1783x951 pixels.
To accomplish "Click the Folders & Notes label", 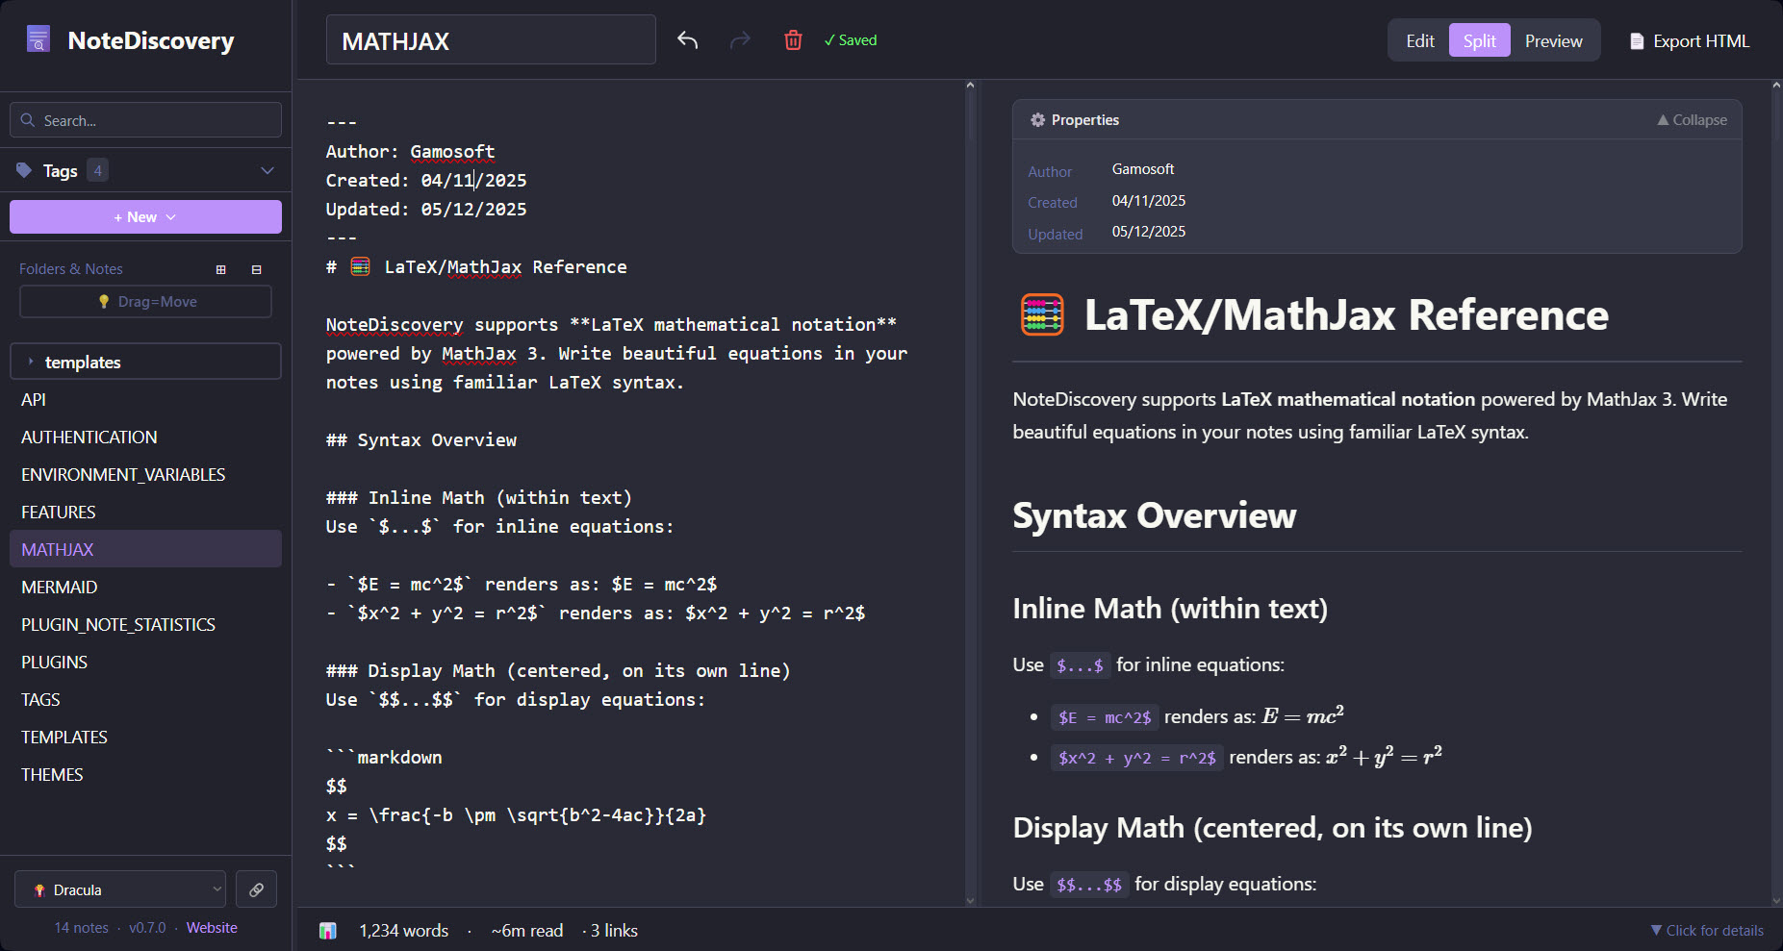I will 71,269.
